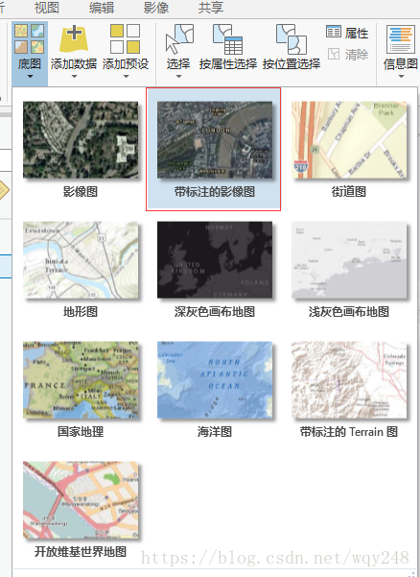Click the 带标注的 Terrain 图 caption

click(349, 432)
